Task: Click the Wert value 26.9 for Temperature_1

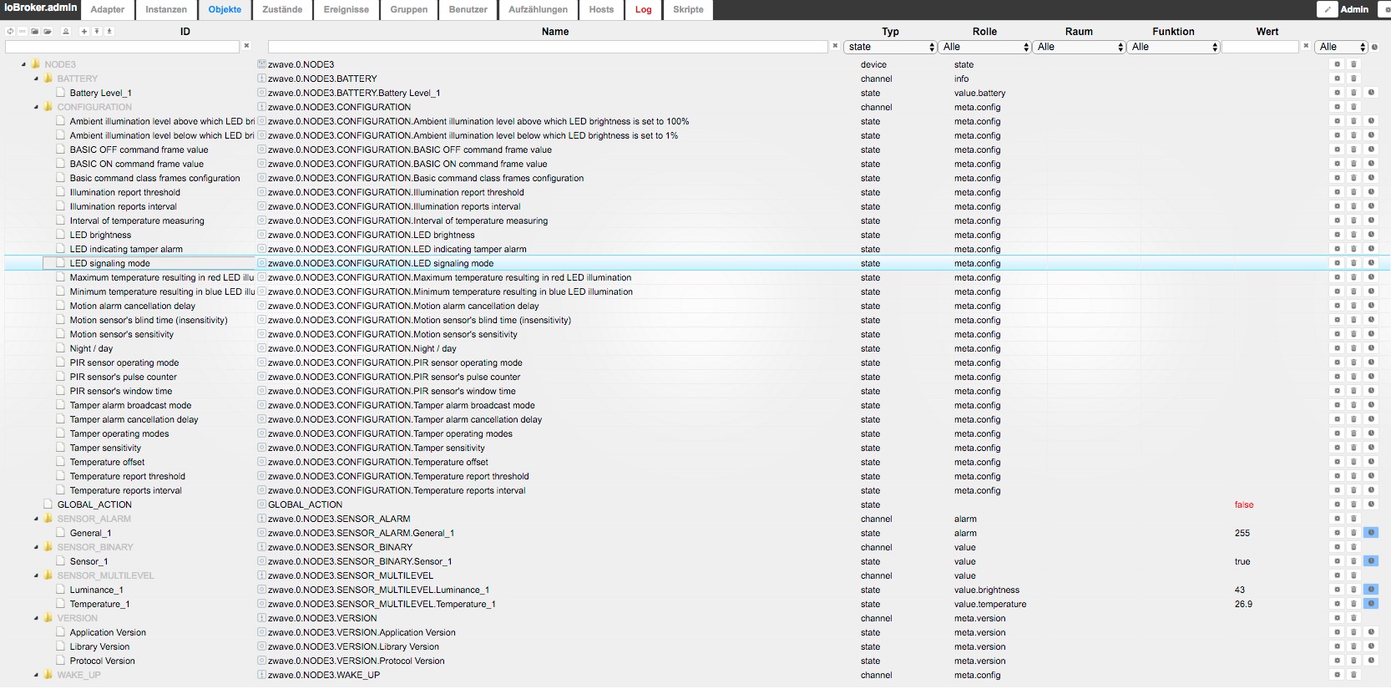Action: coord(1243,604)
